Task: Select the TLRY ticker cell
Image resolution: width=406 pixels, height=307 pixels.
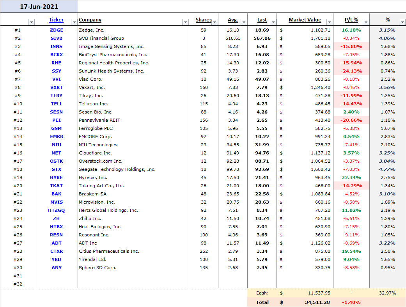Action: [x=57, y=96]
